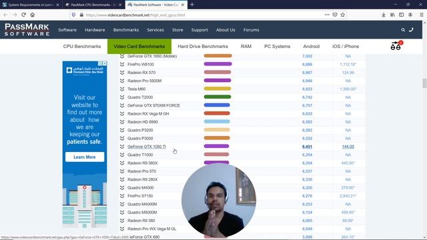Switch to System Requirements browser tab
The height and width of the screenshot is (240, 427).
click(x=31, y=5)
